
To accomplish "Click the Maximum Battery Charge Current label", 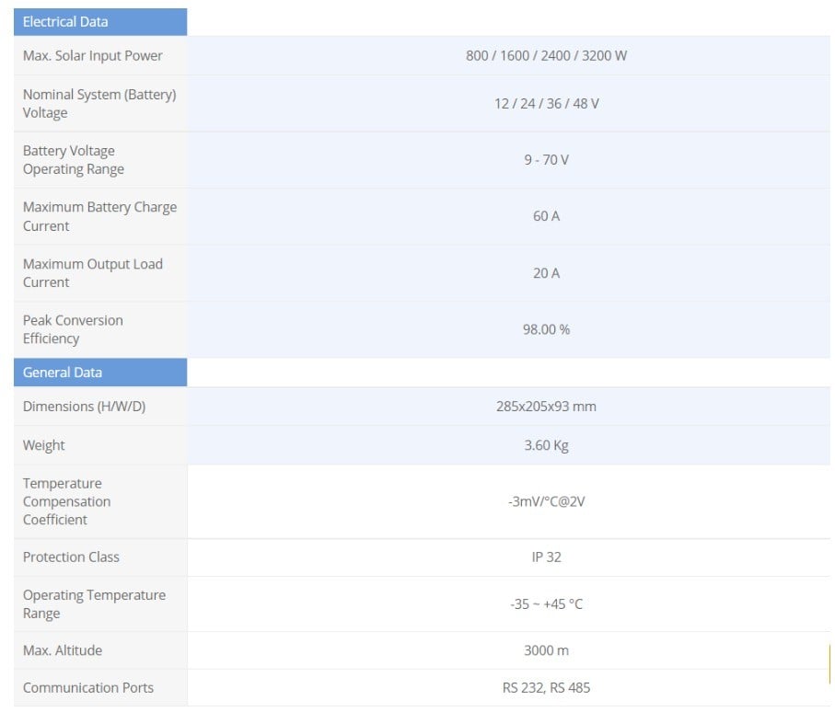I will coord(99,216).
